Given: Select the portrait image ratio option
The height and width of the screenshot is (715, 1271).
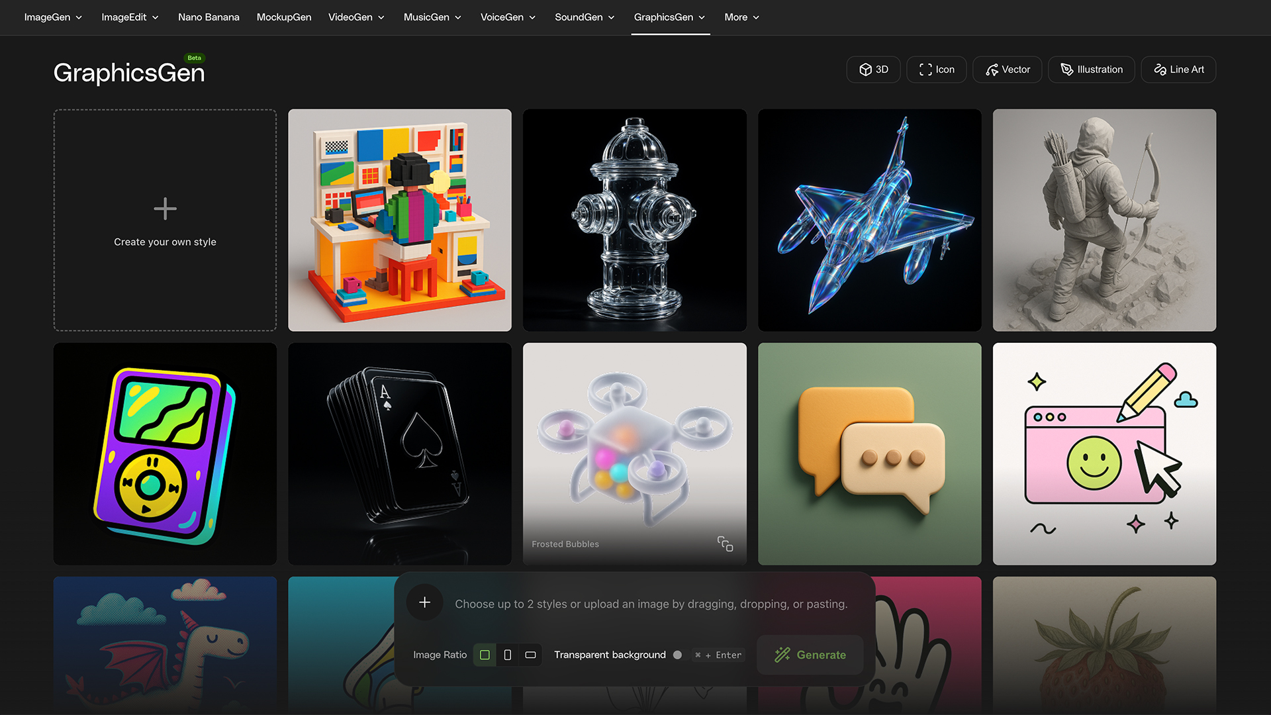Looking at the screenshot, I should (x=508, y=655).
